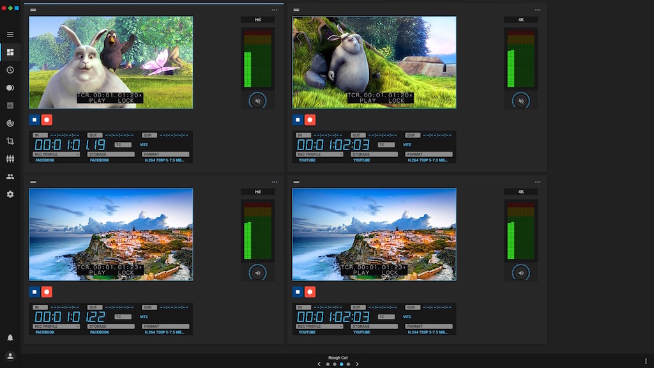The height and width of the screenshot is (368, 654).
Task: Click the timecode 00:01:01:22 display
Action: click(70, 317)
